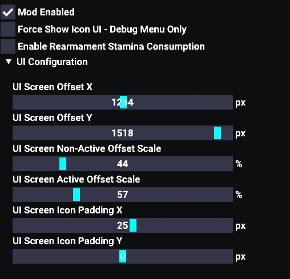The height and width of the screenshot is (279, 290).
Task: Click the UI Screen Offset Y slider handle
Action: (217, 133)
